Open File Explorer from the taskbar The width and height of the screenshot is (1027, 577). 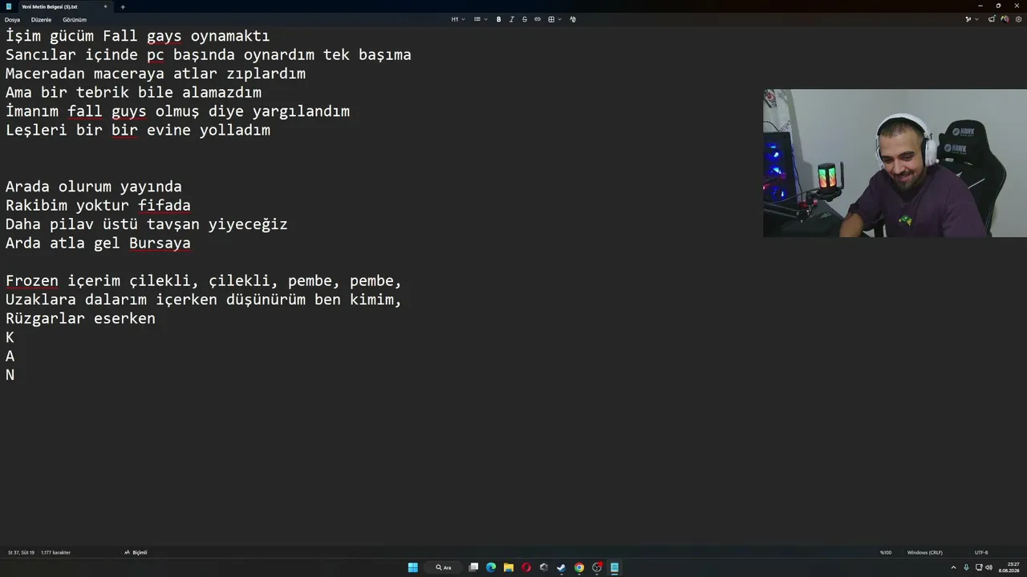coord(509,567)
